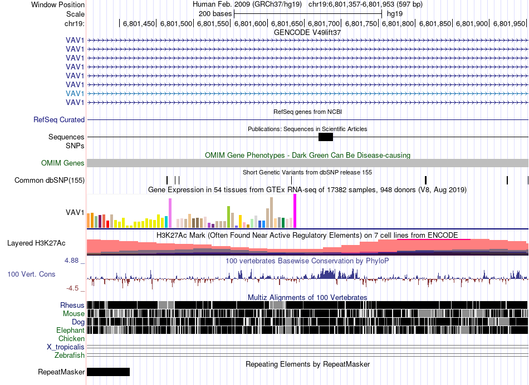Click the Dog alignment label
Screen dimensions: 529x385
coord(78,322)
